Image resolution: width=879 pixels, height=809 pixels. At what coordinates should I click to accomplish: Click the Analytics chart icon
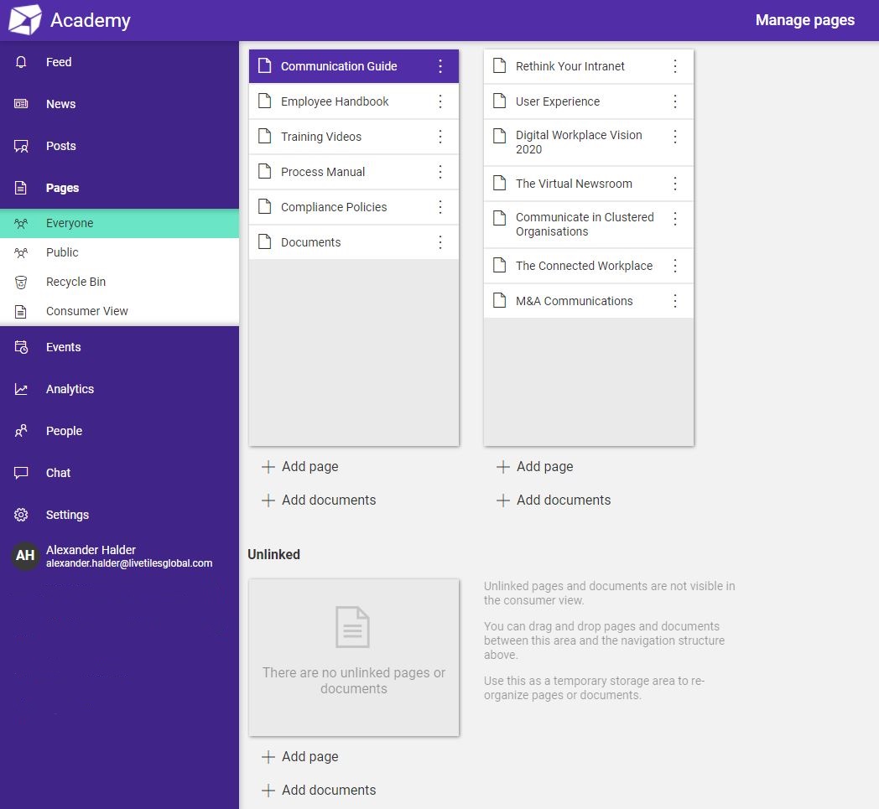click(x=21, y=389)
